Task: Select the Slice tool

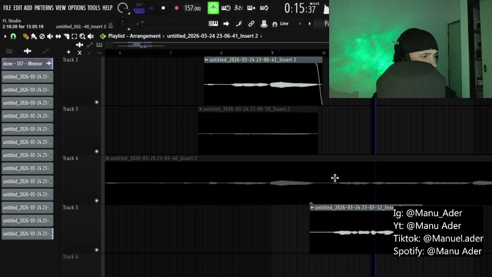Action: pos(66,36)
